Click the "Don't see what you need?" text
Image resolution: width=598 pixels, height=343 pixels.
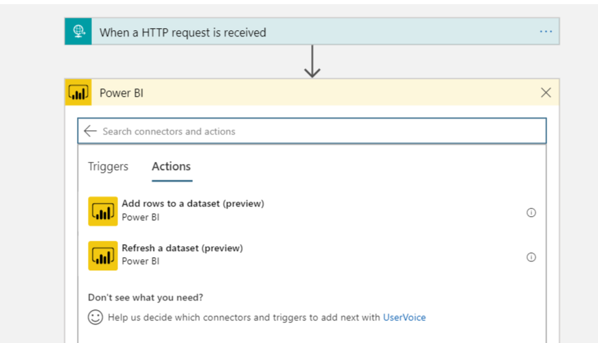point(146,298)
